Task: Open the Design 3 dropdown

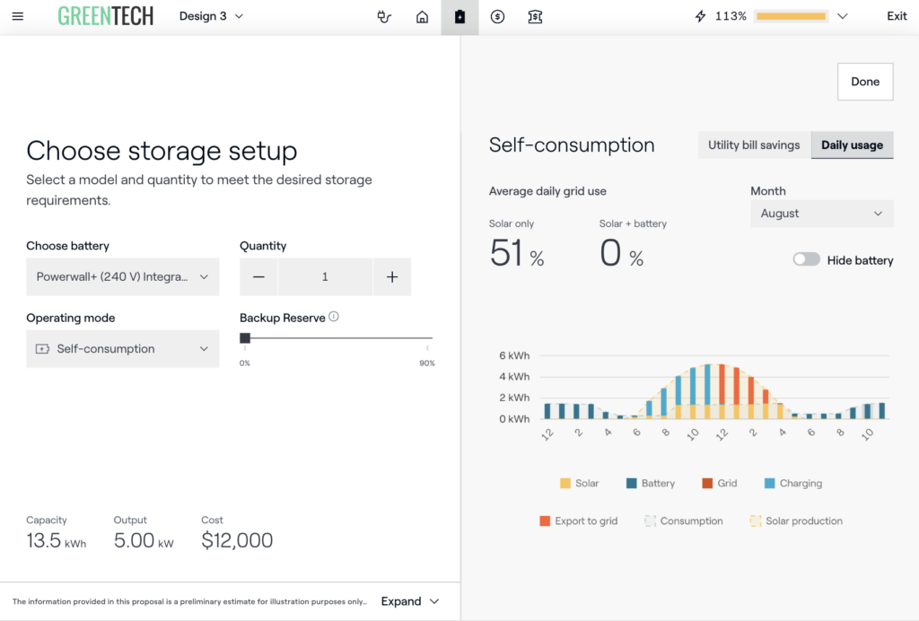Action: tap(211, 16)
